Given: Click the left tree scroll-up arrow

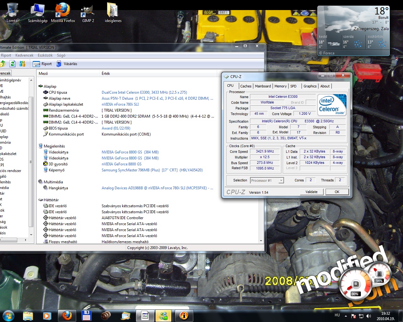Looking at the screenshot, I should coord(31,80).
